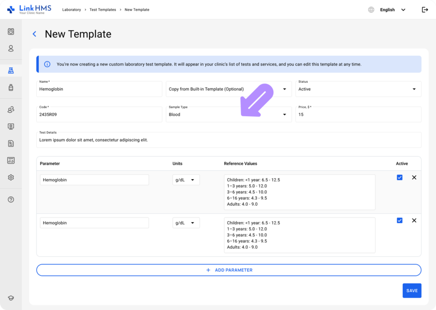Select the monitor workstation icon in sidebar
436x310 pixels.
[x=10, y=126]
